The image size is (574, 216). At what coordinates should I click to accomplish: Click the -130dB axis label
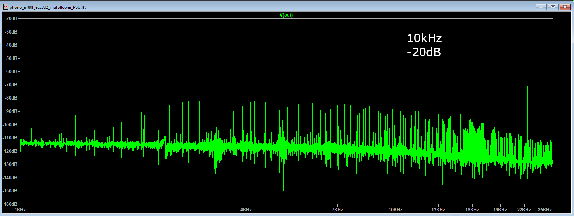point(11,164)
